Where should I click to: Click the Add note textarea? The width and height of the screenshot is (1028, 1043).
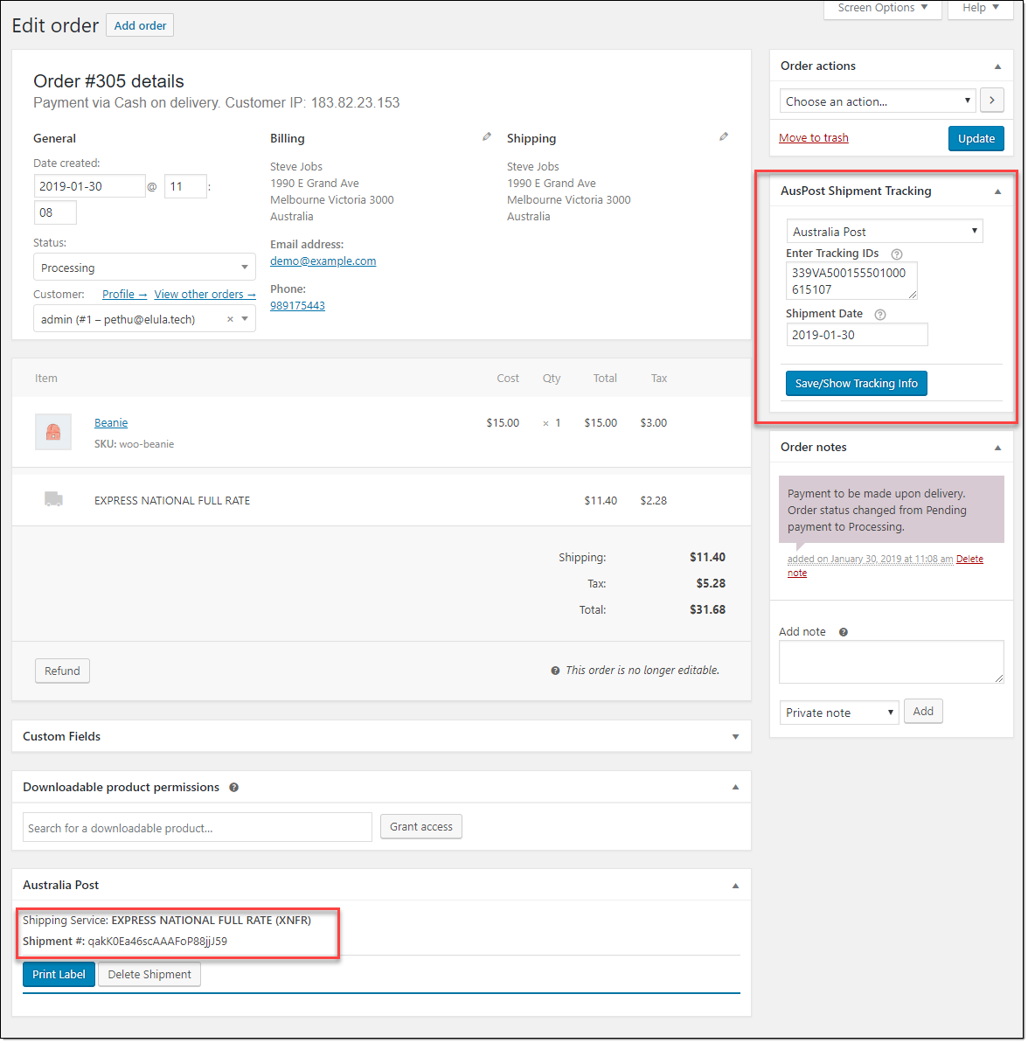coord(891,662)
